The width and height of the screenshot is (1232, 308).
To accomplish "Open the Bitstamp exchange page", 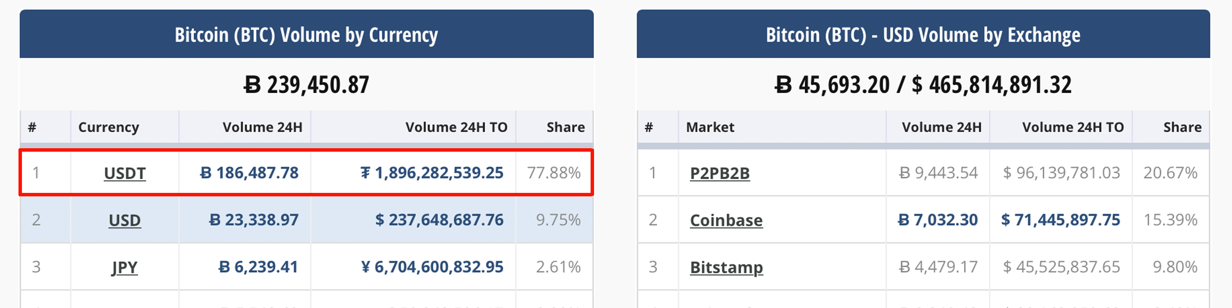I will coord(726,267).
